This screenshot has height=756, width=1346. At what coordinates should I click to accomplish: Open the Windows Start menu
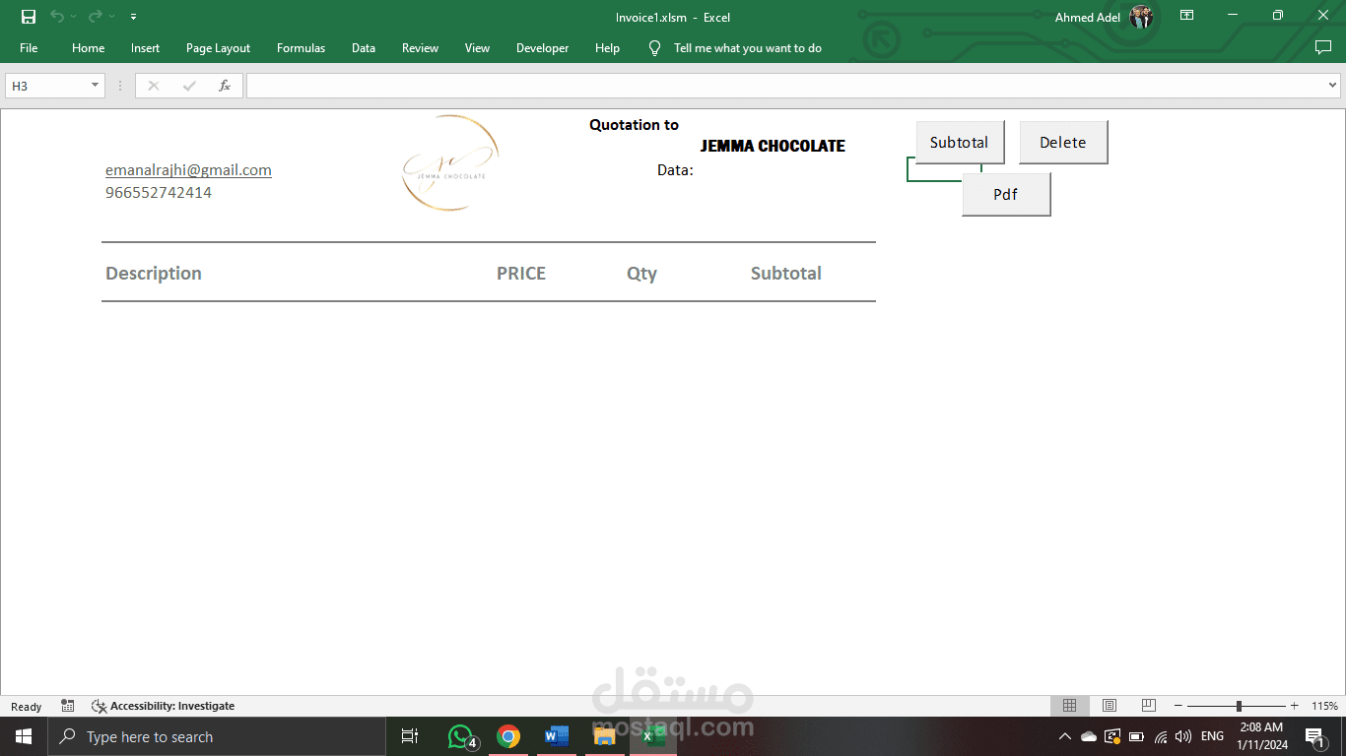coord(24,736)
